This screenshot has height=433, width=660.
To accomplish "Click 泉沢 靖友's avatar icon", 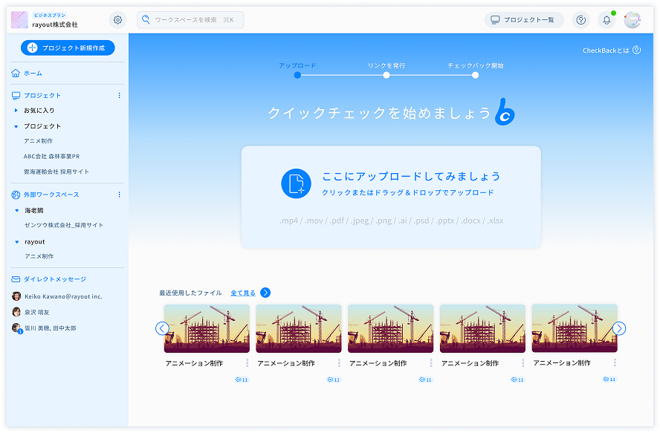I will click(16, 312).
